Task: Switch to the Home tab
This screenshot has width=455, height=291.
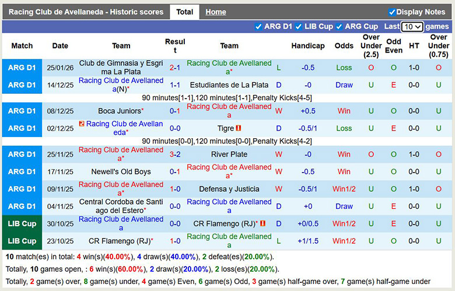Action: point(216,12)
